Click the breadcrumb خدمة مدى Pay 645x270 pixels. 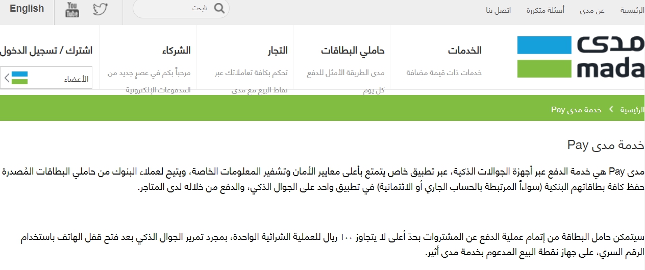tap(577, 110)
